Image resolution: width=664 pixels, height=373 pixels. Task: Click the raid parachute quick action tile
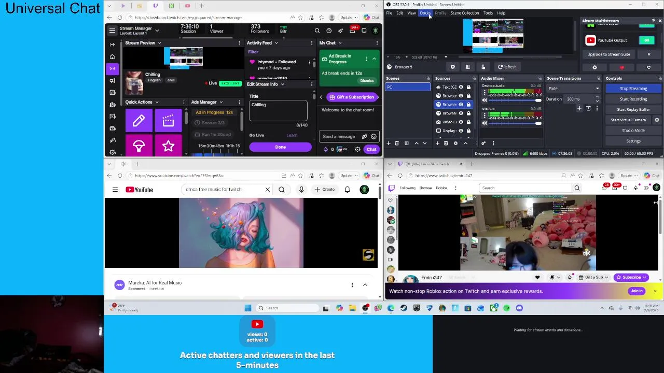point(139,146)
